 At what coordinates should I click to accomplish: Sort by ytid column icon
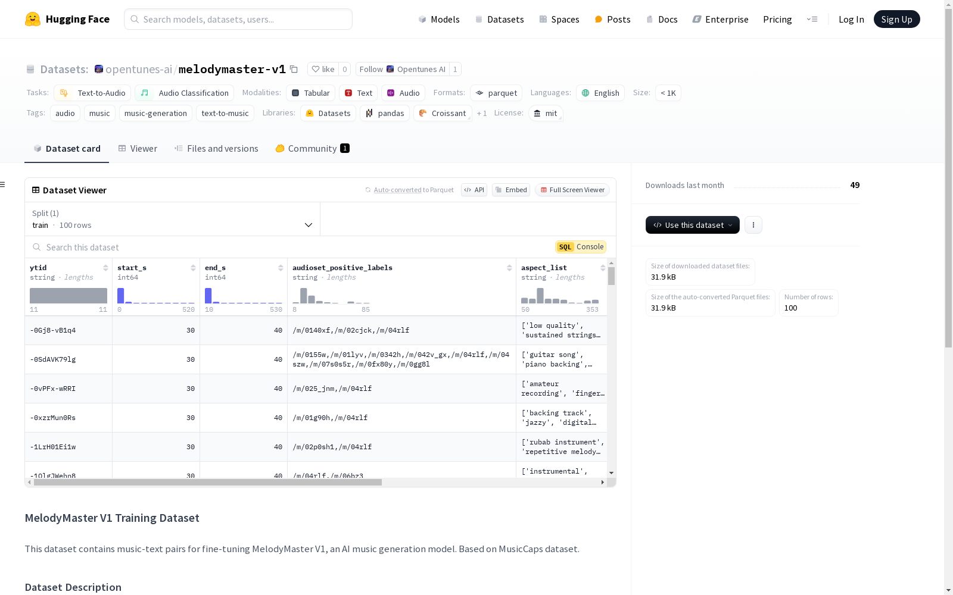(105, 268)
